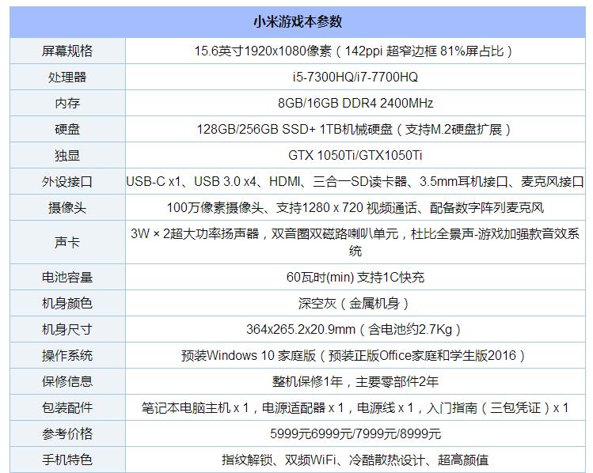The height and width of the screenshot is (473, 593).
Task: Select the 摄像头 row label
Action: tap(67, 207)
